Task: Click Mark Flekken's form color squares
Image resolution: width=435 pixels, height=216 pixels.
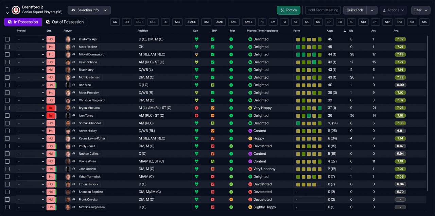Action: (309, 47)
